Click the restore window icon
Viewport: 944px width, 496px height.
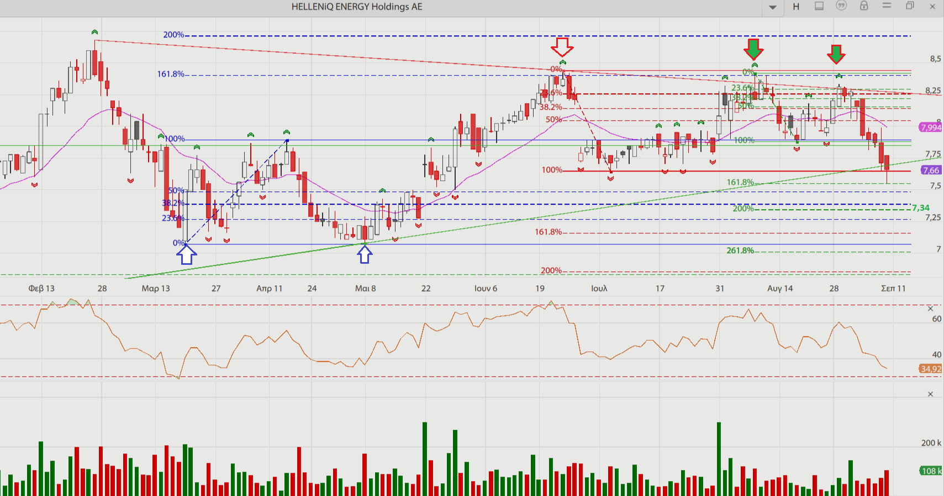point(910,6)
